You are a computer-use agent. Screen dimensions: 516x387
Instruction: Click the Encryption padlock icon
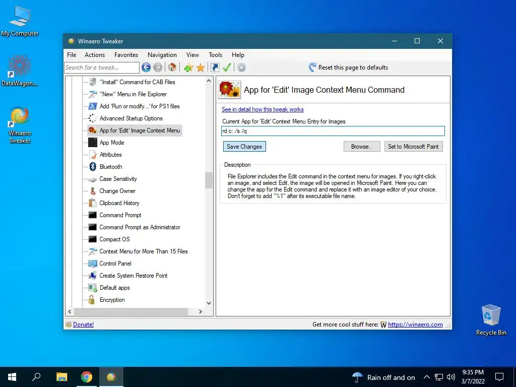[92, 300]
